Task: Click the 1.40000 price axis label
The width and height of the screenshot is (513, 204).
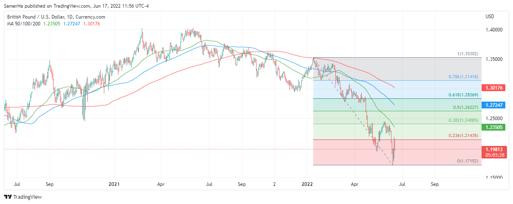Action: [x=494, y=30]
